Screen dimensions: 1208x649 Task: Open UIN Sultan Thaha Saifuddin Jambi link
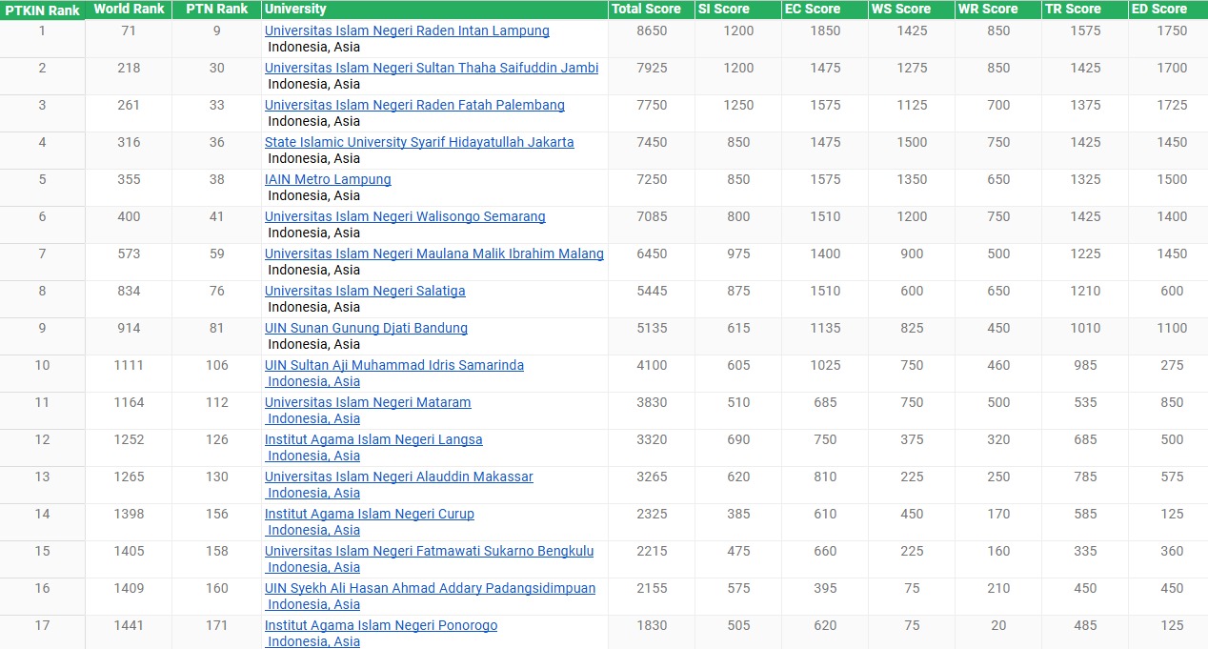click(x=432, y=68)
